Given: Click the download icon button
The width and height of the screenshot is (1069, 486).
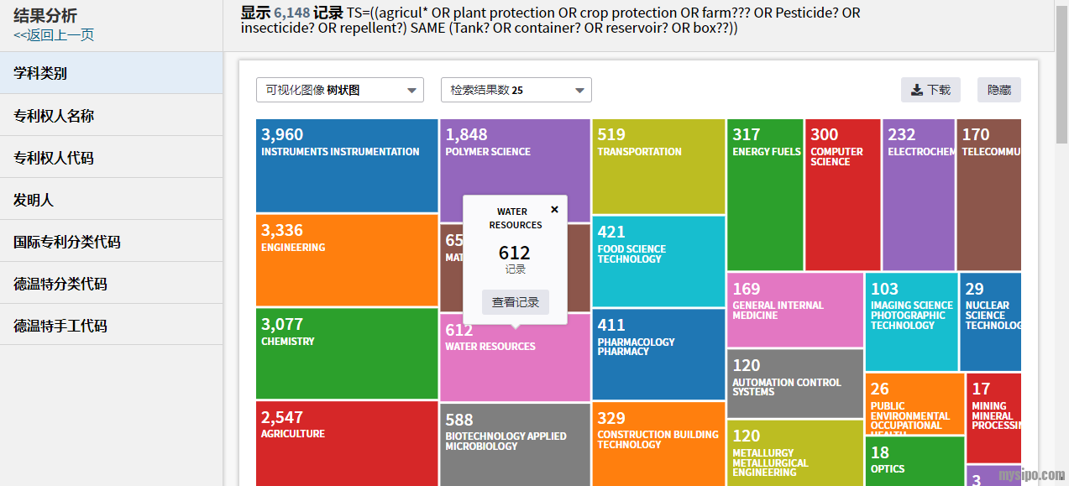Looking at the screenshot, I should tap(930, 90).
